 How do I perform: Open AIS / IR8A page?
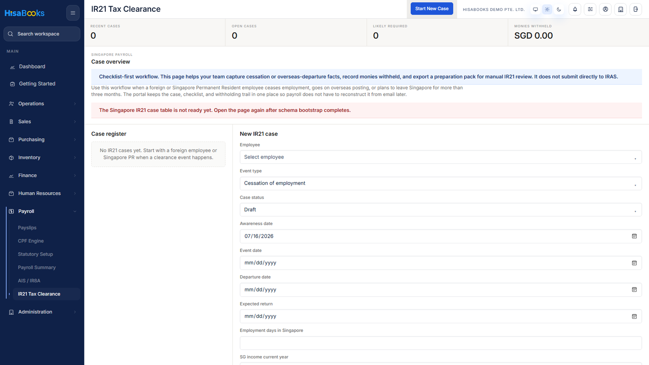tap(29, 281)
